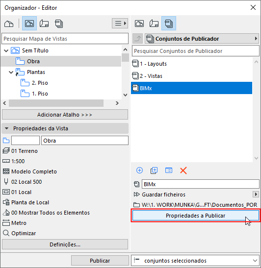Click the red X delete set icon

pos(183,171)
